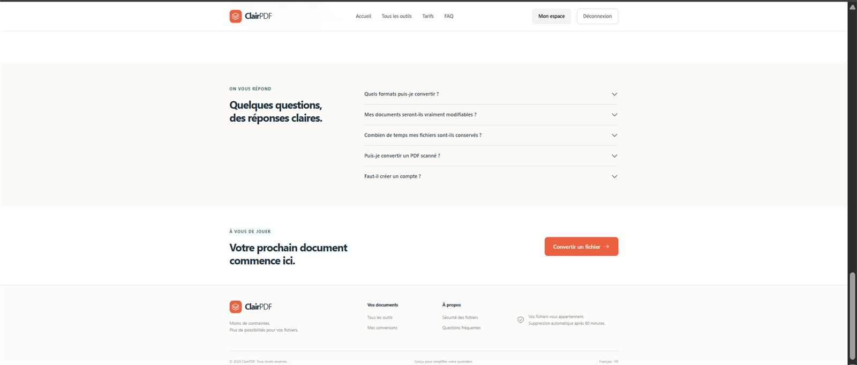Click the '© 2026 ClairPDF' copyright text
Viewport: 857px width, 365px height.
click(259, 362)
